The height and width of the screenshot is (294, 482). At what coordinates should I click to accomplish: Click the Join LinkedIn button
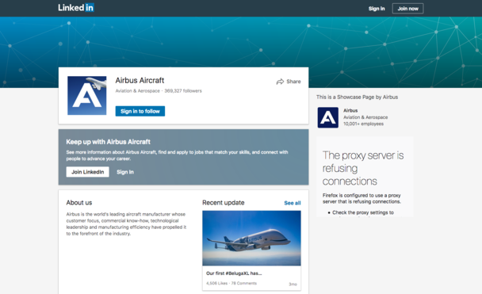(88, 172)
